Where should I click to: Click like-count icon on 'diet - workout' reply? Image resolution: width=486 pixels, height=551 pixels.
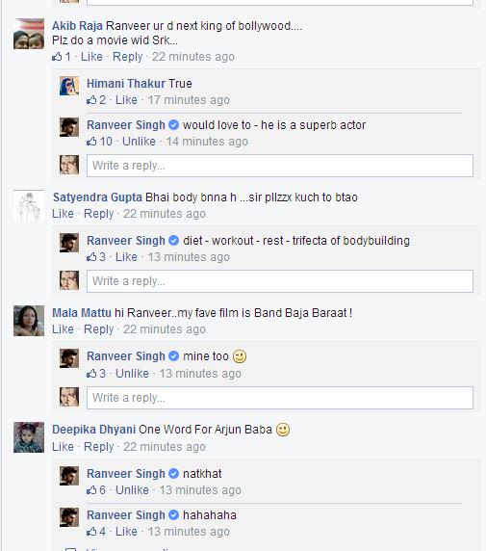(91, 257)
